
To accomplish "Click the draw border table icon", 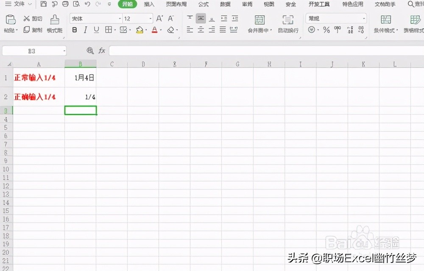I will (x=123, y=30).
